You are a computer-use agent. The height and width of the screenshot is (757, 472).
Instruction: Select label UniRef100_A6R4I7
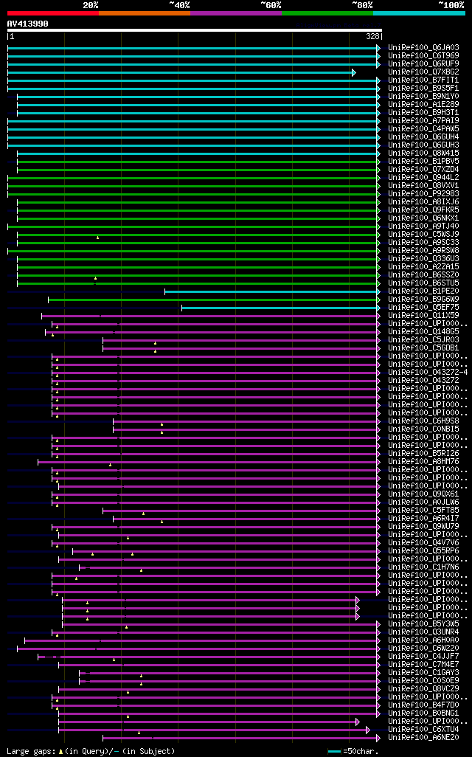(423, 519)
